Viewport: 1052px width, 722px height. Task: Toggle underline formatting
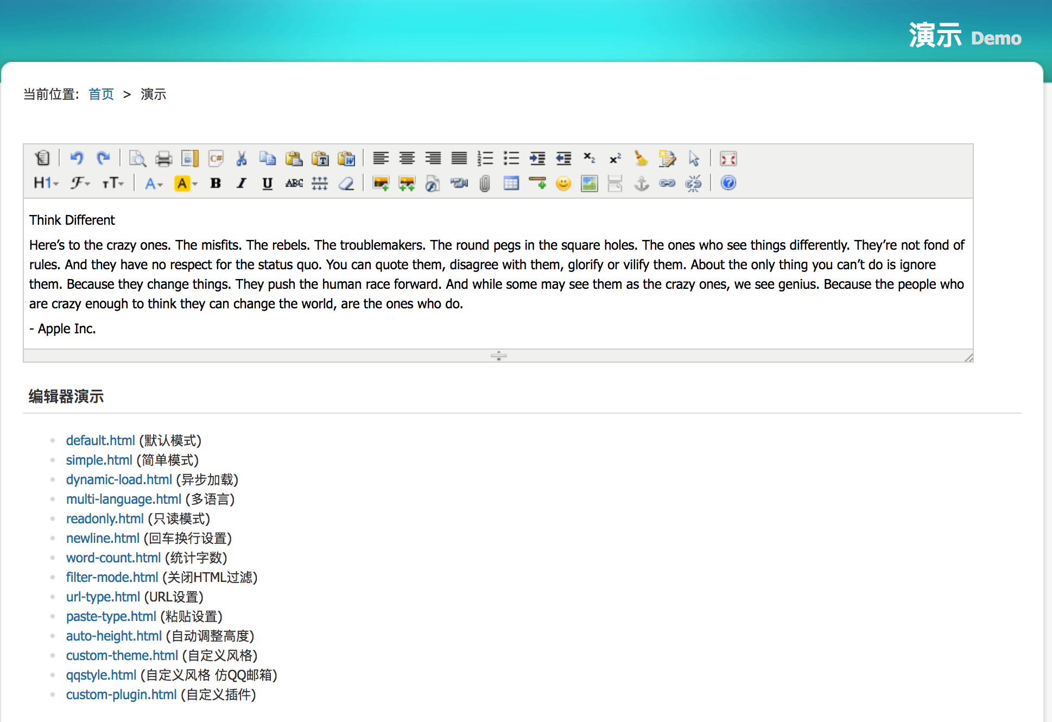click(x=267, y=183)
